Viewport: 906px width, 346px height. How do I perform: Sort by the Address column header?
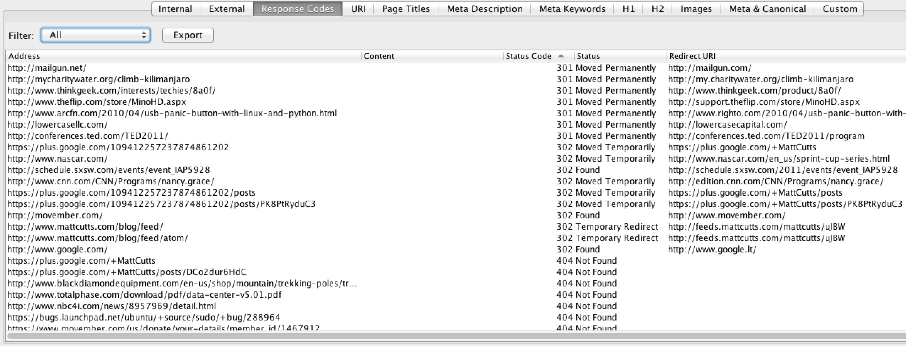pos(184,56)
